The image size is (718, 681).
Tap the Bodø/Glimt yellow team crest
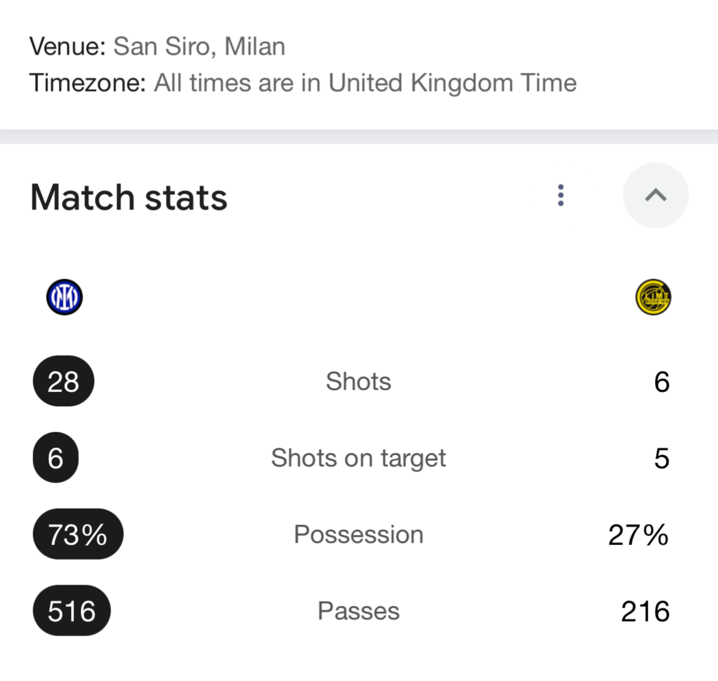click(653, 297)
